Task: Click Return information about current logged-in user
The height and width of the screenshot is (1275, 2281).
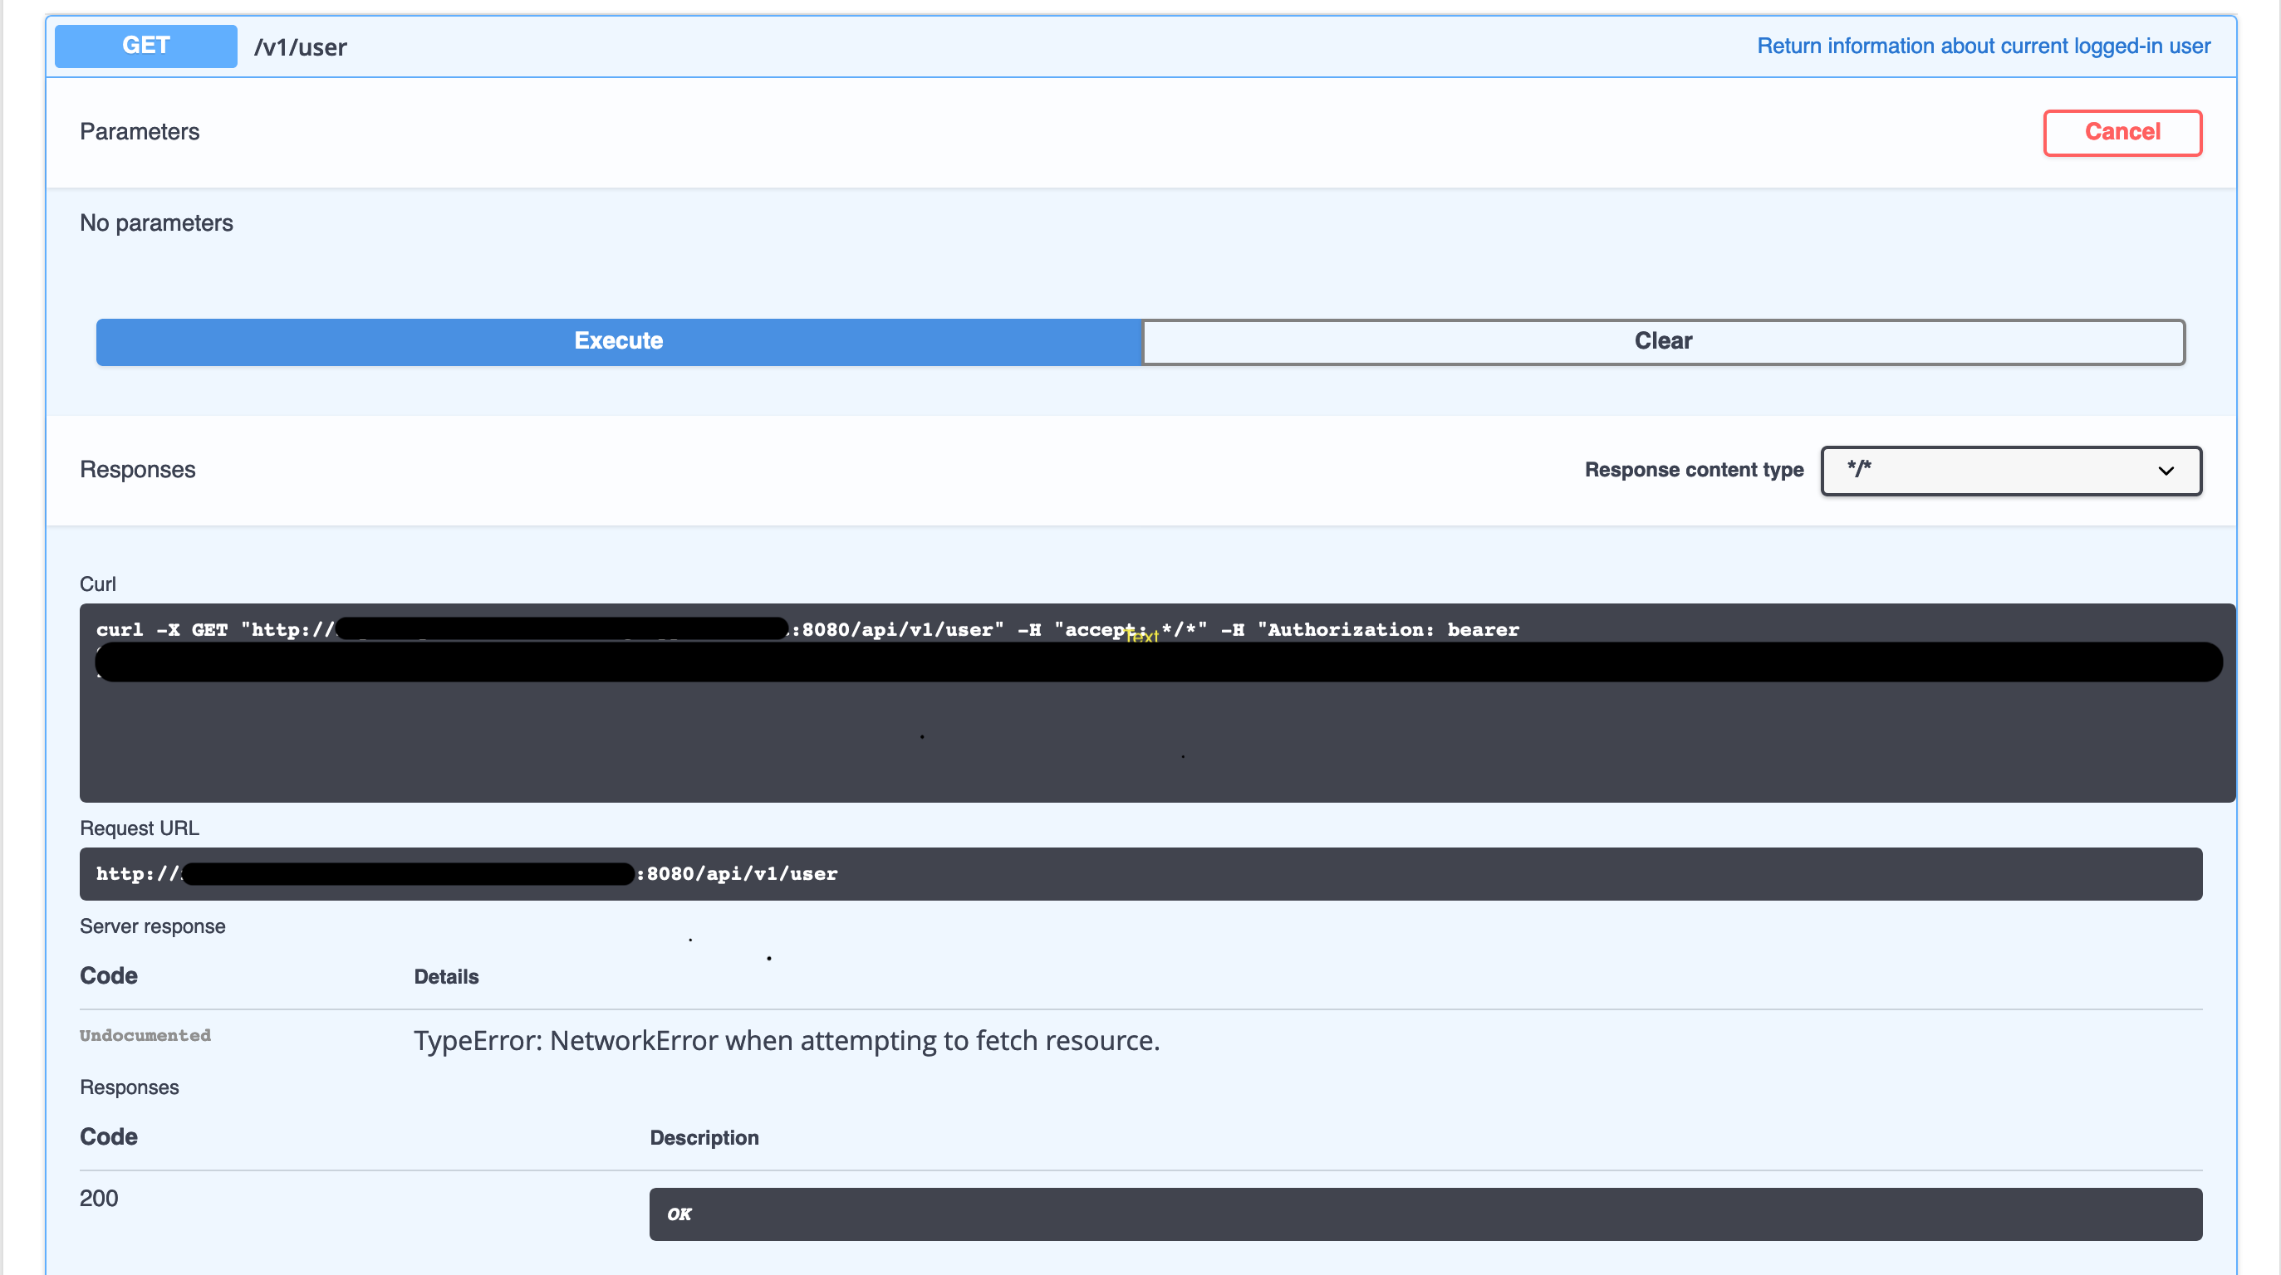Action: tap(1984, 45)
